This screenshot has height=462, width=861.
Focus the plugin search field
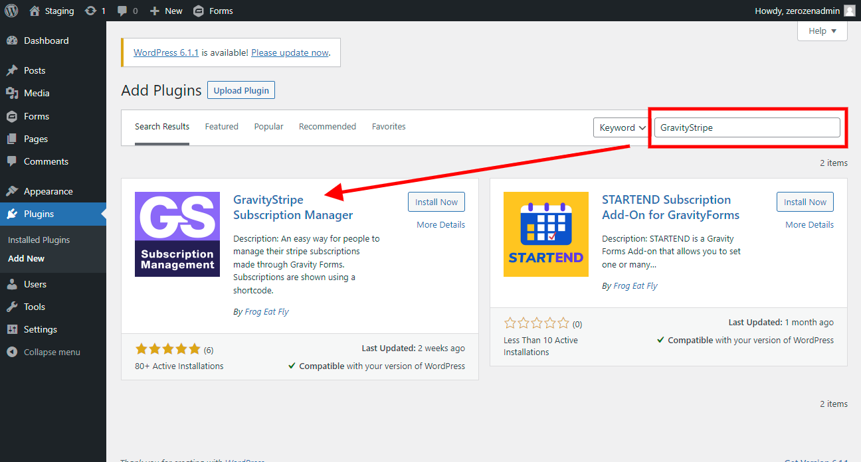747,127
